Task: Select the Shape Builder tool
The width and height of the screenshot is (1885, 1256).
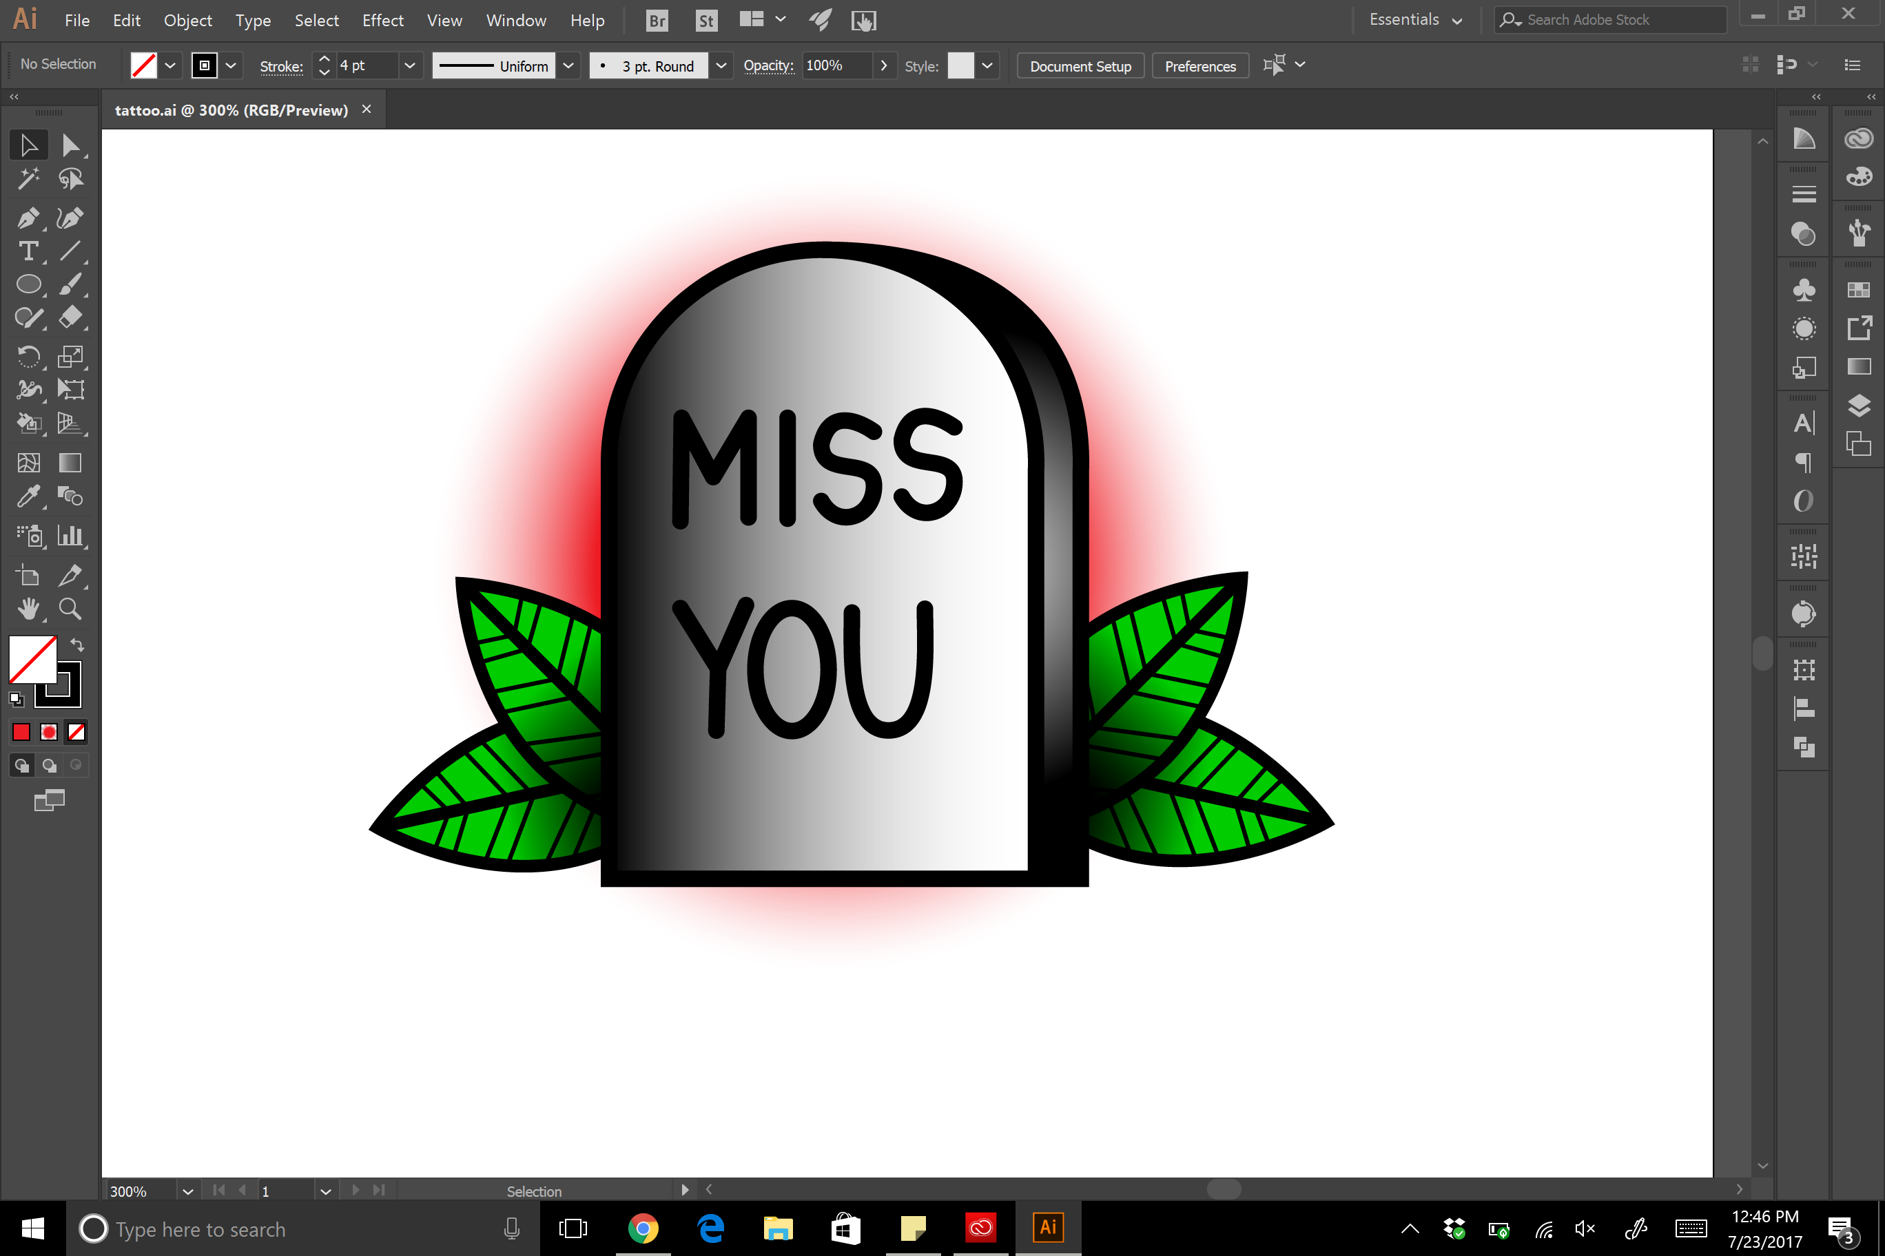Action: coord(28,423)
